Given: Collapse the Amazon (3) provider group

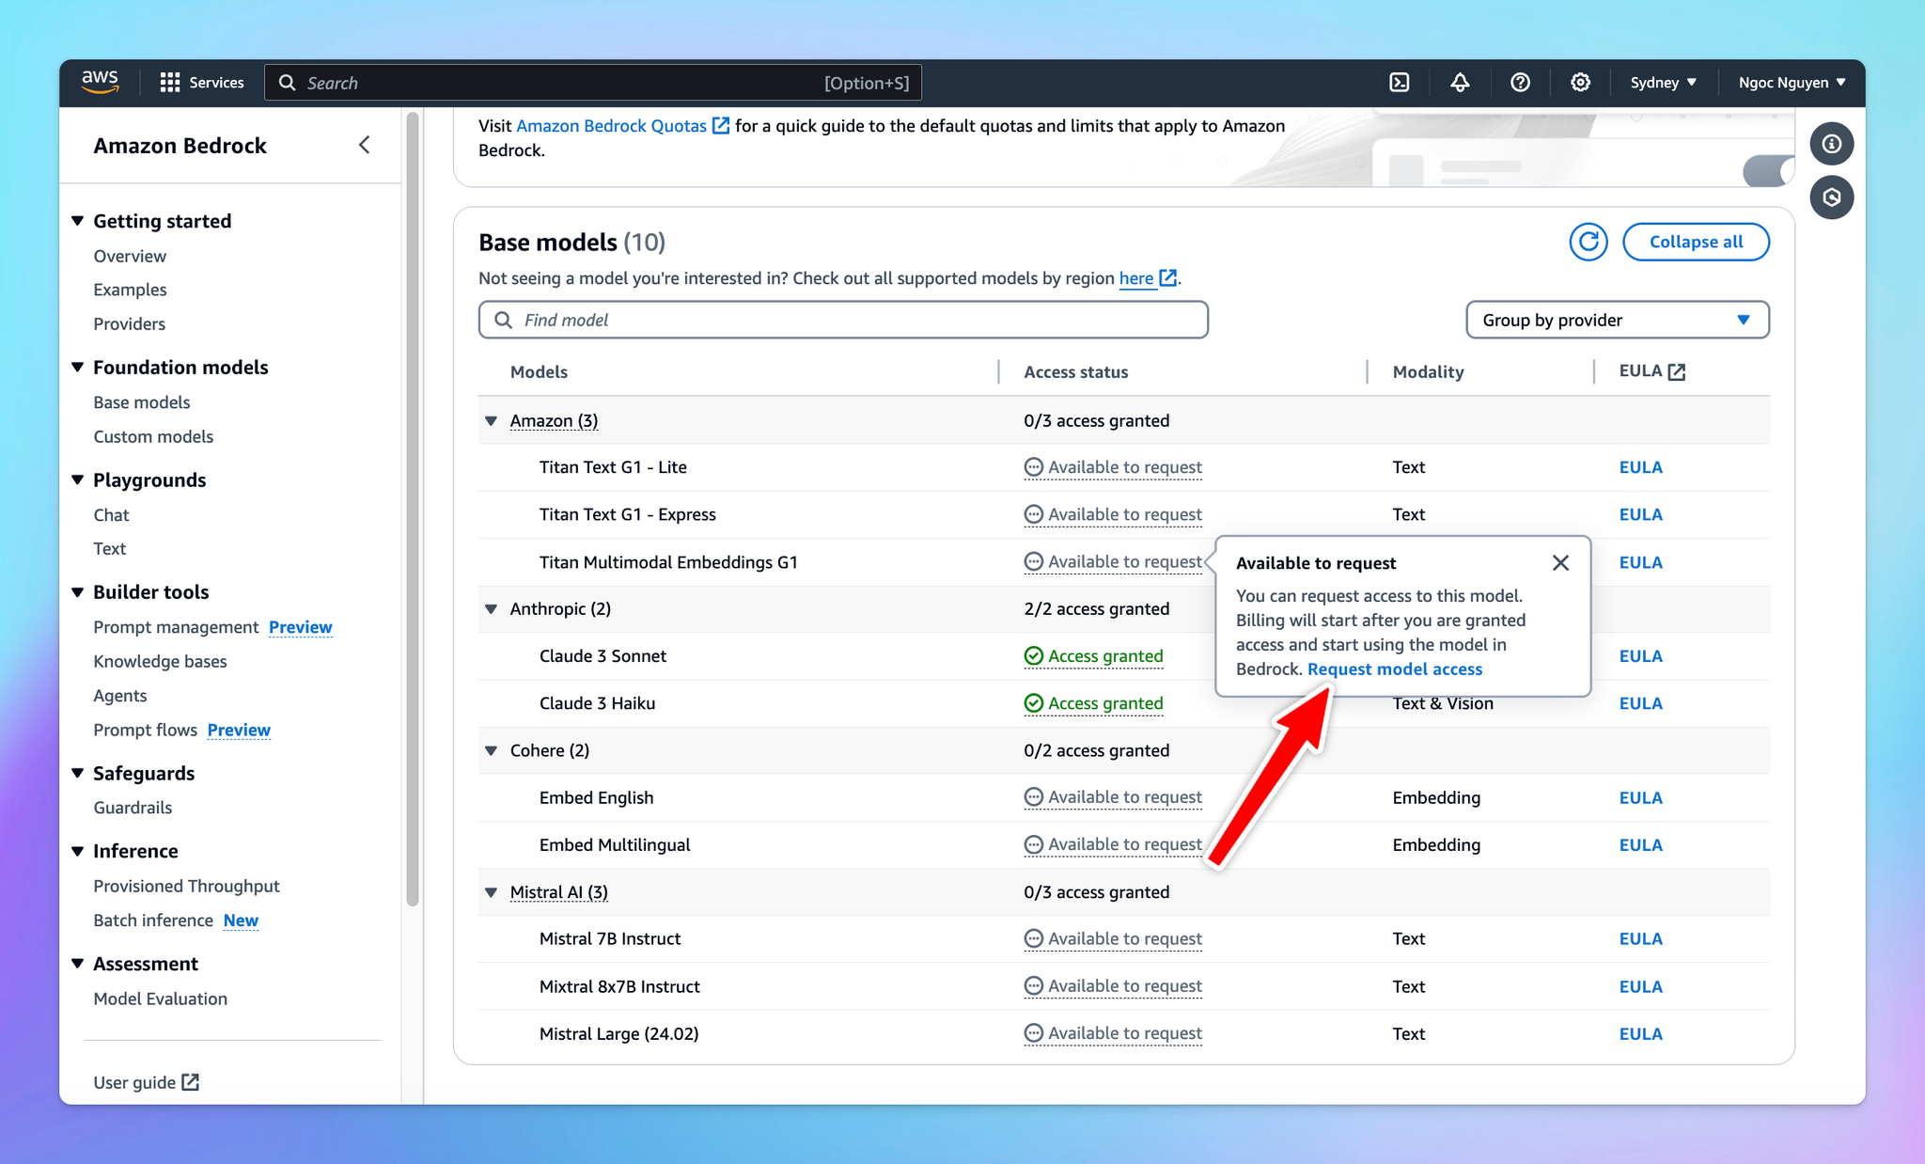Looking at the screenshot, I should point(491,421).
